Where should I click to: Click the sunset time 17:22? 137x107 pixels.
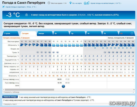click(67, 79)
